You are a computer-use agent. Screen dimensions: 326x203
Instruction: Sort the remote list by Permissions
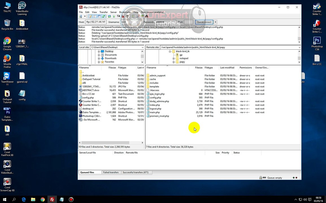[x=245, y=68]
